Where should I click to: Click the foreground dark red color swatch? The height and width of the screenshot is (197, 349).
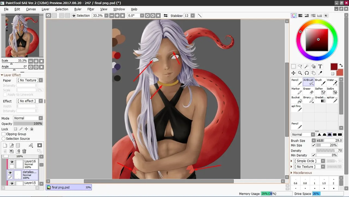click(334, 67)
